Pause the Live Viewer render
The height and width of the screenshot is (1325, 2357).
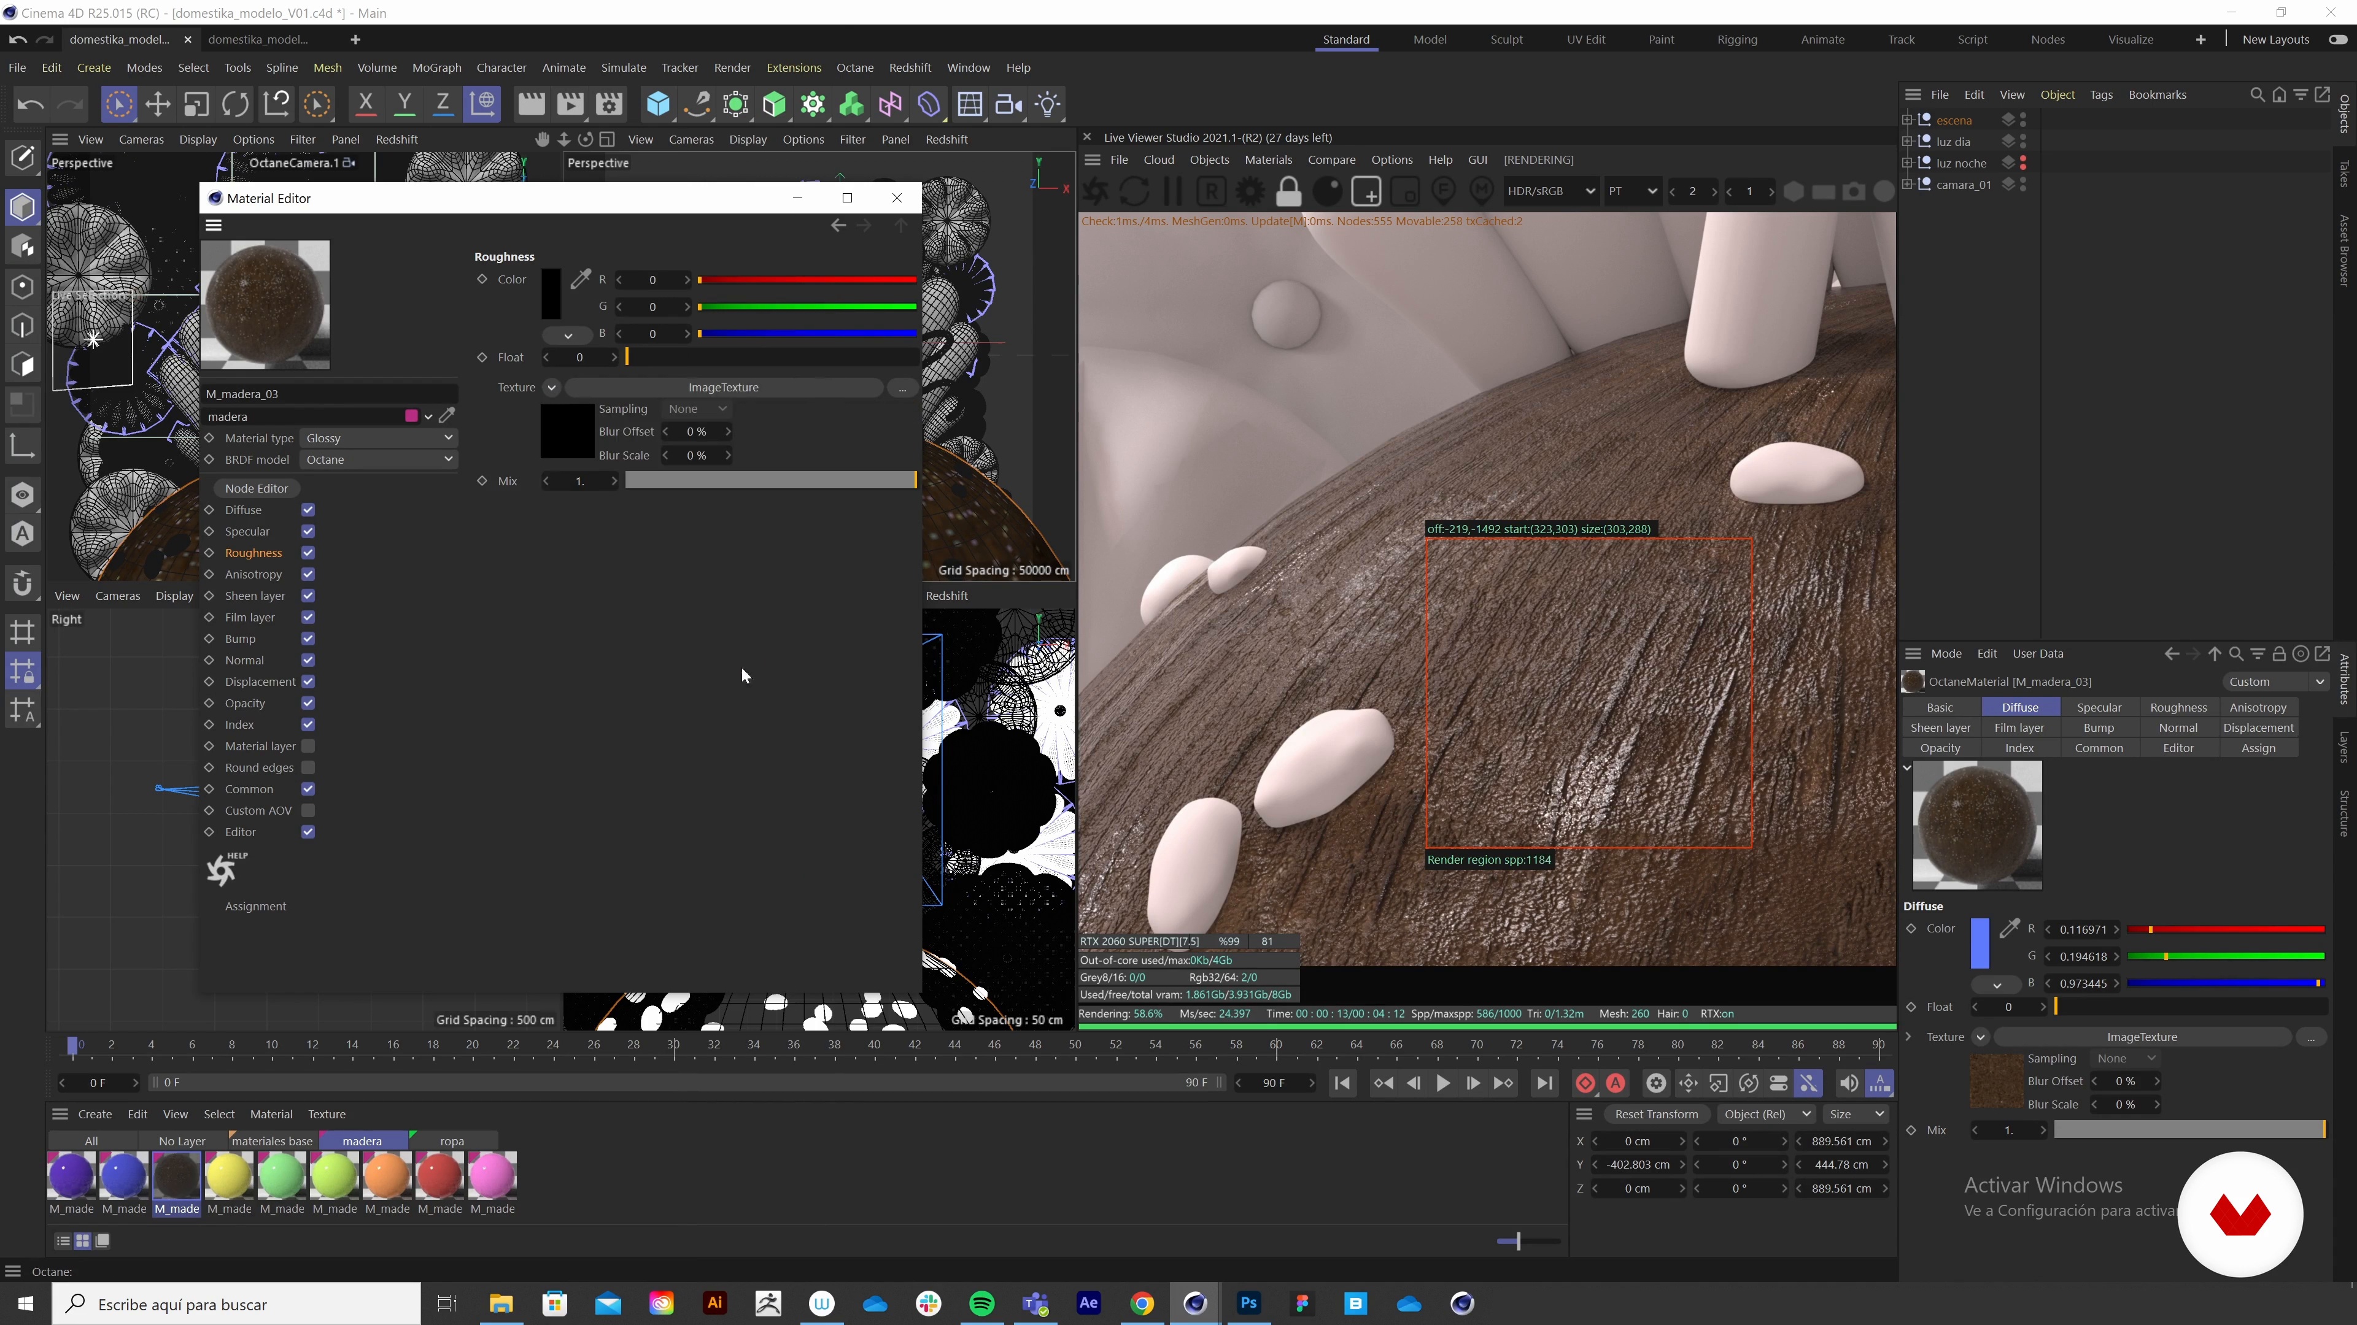(x=1172, y=191)
